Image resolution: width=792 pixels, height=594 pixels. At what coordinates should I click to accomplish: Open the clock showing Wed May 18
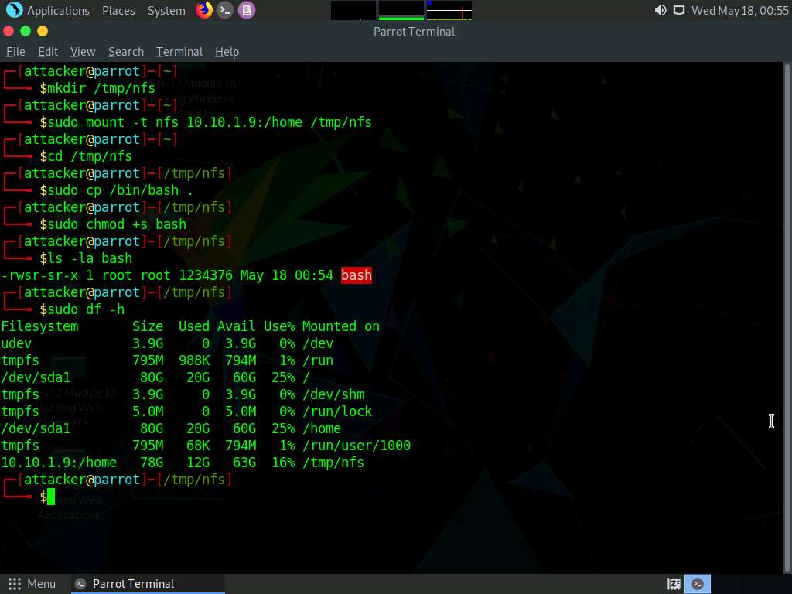tap(739, 10)
